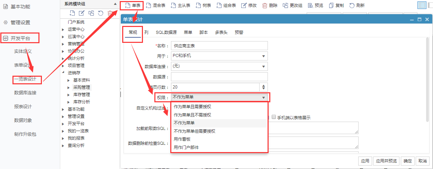The image size is (433, 169).
Task: Select 用作看板 from the 权限 list
Action: [182, 139]
